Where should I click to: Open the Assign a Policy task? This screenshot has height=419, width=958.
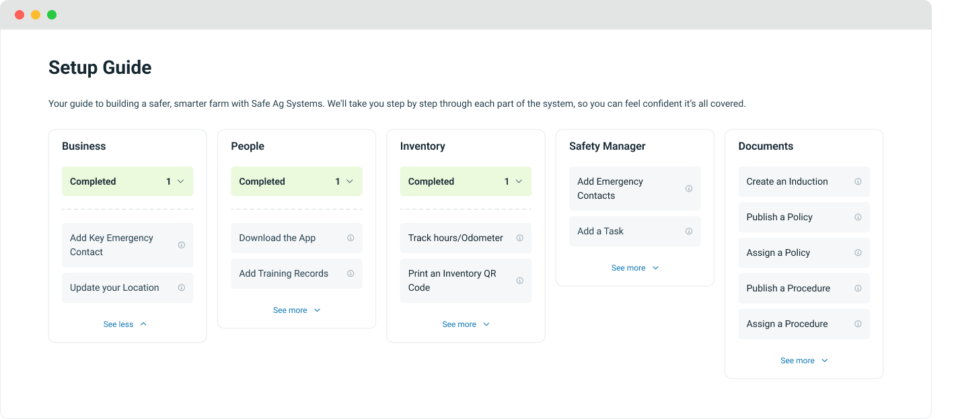click(778, 252)
